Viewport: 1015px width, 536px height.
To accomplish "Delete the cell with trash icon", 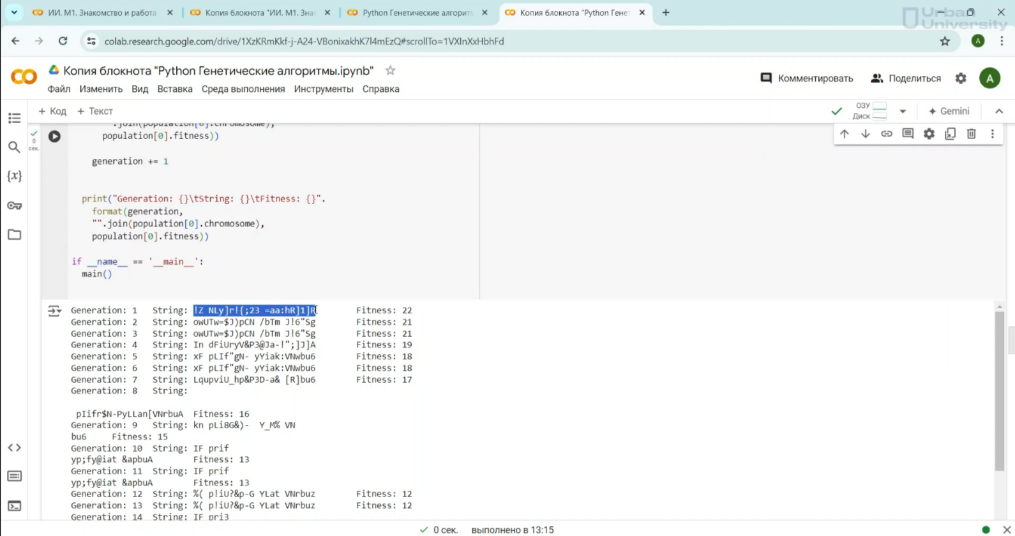I will 971,134.
